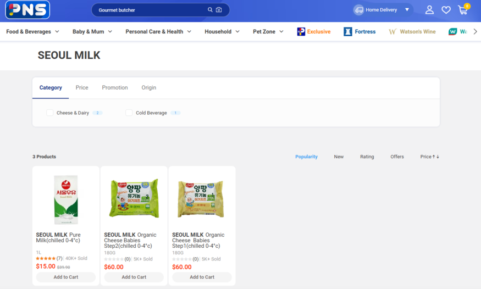Viewport: 481px width, 289px height.
Task: Click the SEOUL MILK page heading
Action: 69,55
